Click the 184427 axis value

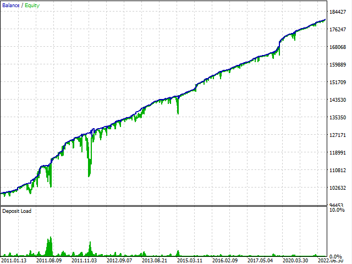pos(338,12)
